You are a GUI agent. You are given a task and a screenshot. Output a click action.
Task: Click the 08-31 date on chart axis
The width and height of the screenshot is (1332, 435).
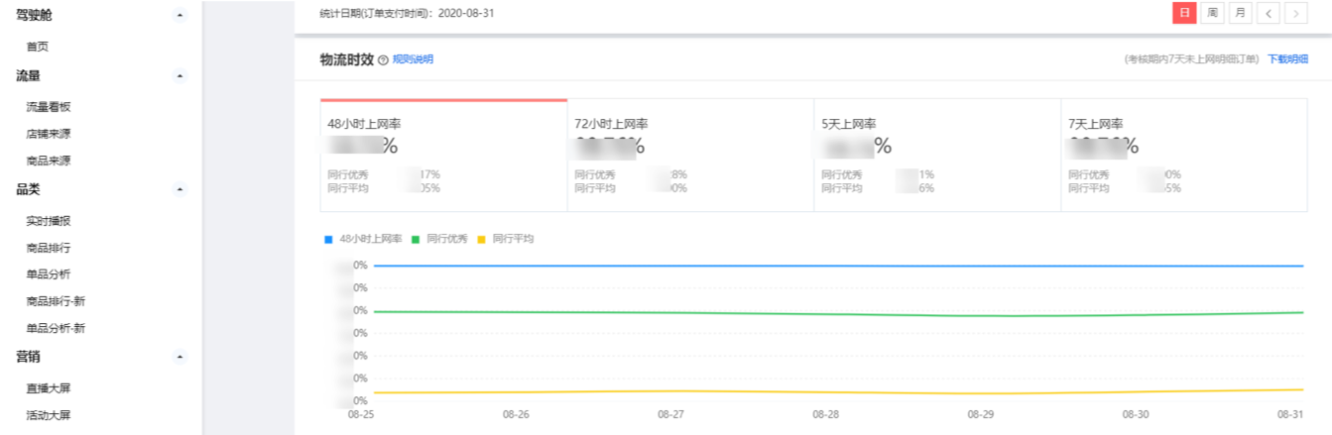1289,414
